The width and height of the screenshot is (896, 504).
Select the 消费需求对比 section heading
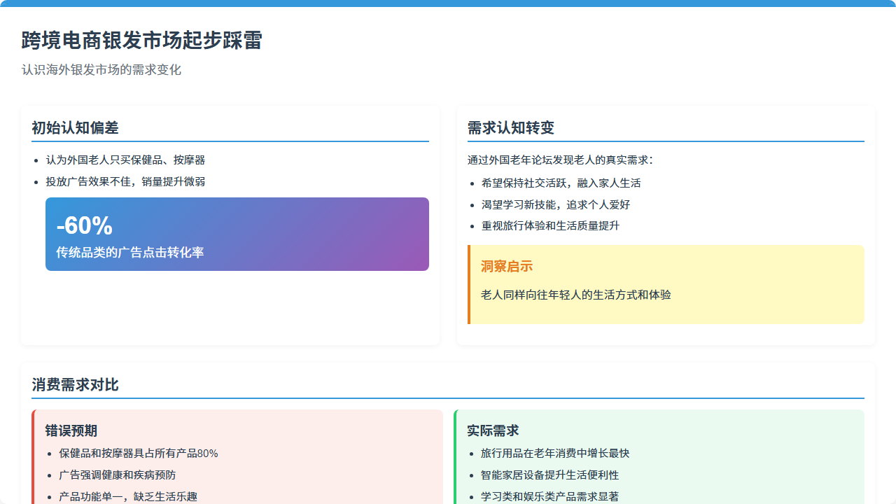pos(75,385)
